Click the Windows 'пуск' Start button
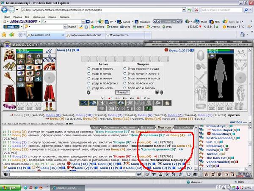254x191 pixels. pyautogui.click(x=11, y=188)
